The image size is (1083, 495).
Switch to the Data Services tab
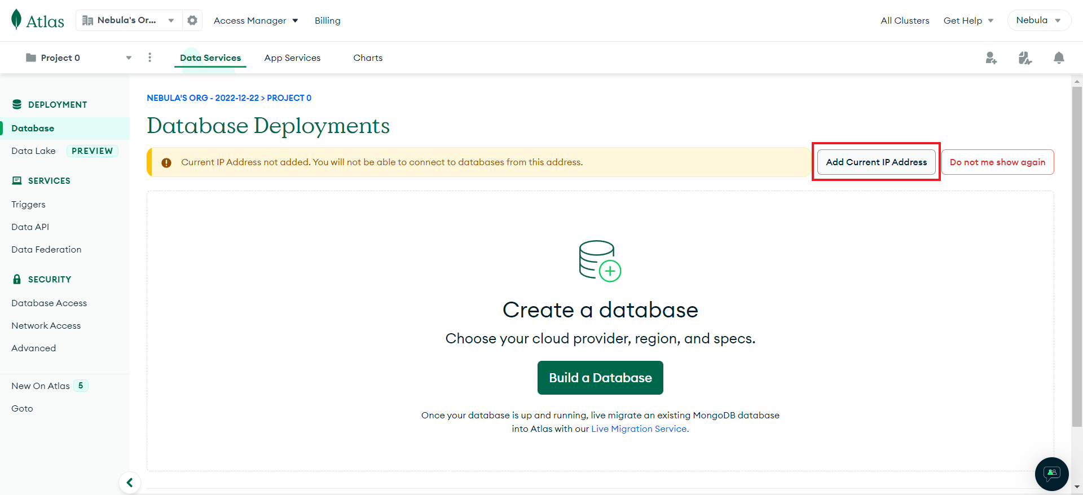pyautogui.click(x=210, y=58)
